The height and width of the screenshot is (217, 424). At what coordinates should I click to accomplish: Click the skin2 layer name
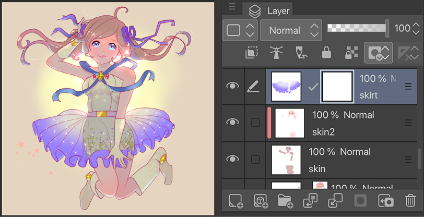[x=323, y=132]
